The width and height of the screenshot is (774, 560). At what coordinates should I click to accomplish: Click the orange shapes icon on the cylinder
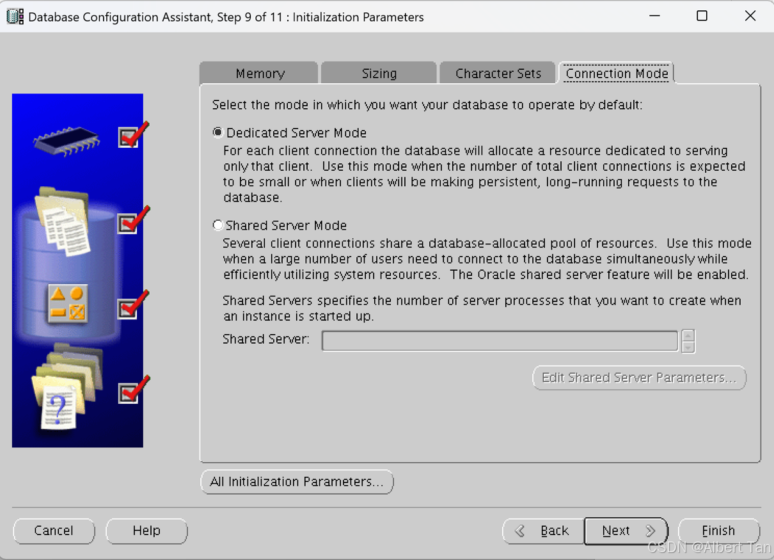click(x=67, y=304)
